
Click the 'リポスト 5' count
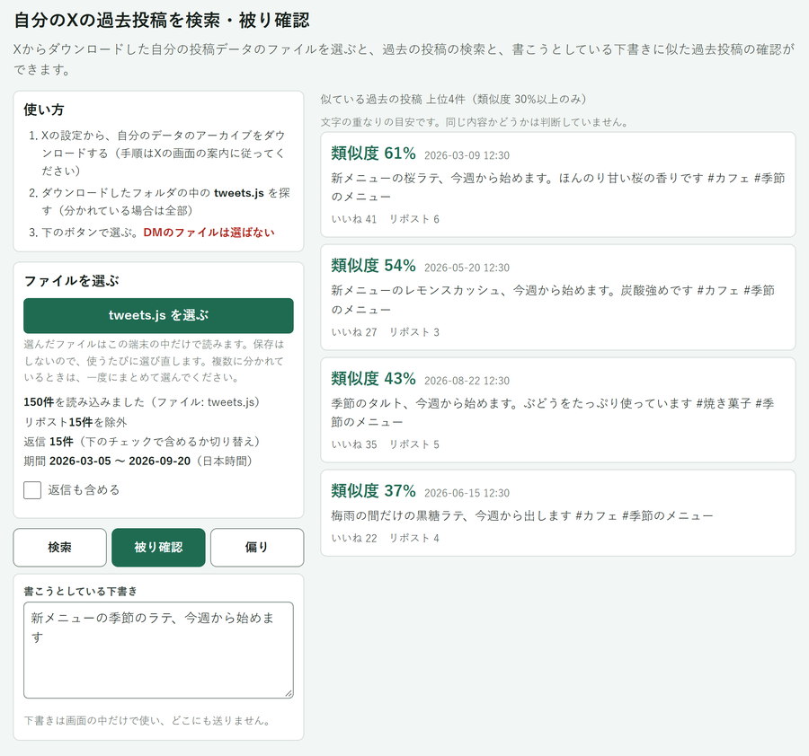(x=413, y=444)
